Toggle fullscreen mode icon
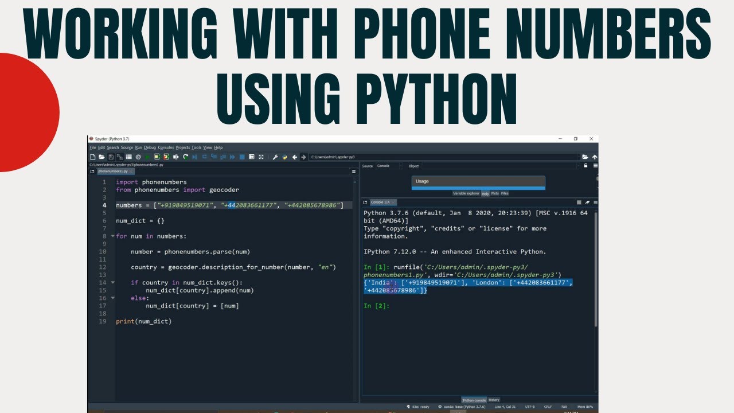The width and height of the screenshot is (734, 413). click(x=261, y=157)
